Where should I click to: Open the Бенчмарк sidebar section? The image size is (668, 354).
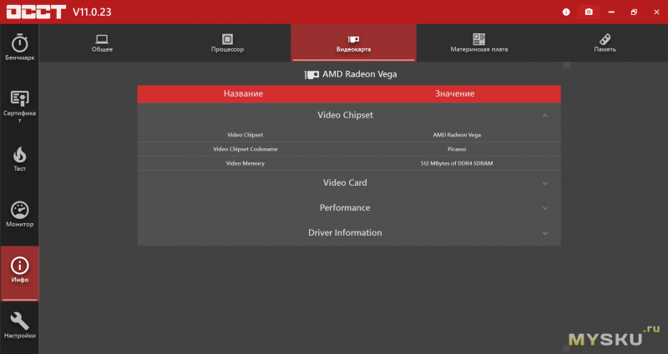(x=19, y=47)
